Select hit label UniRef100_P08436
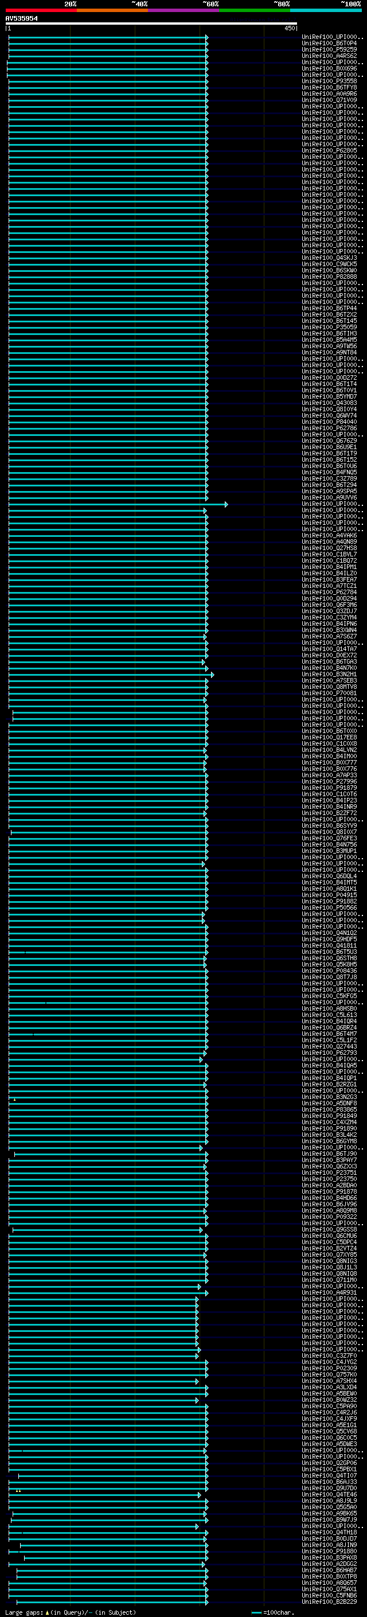 pyautogui.click(x=329, y=971)
